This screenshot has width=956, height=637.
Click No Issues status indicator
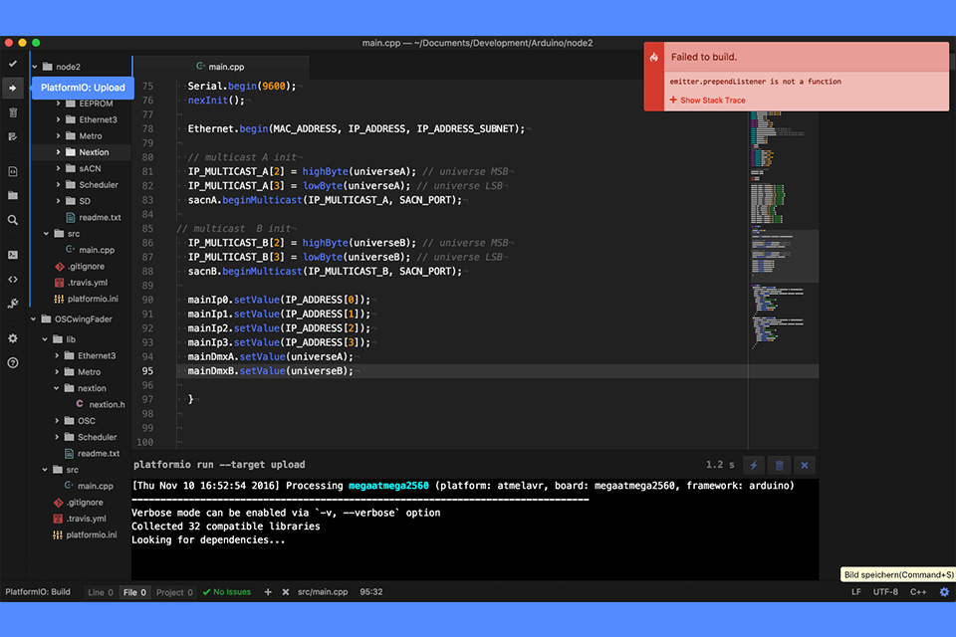pos(227,592)
